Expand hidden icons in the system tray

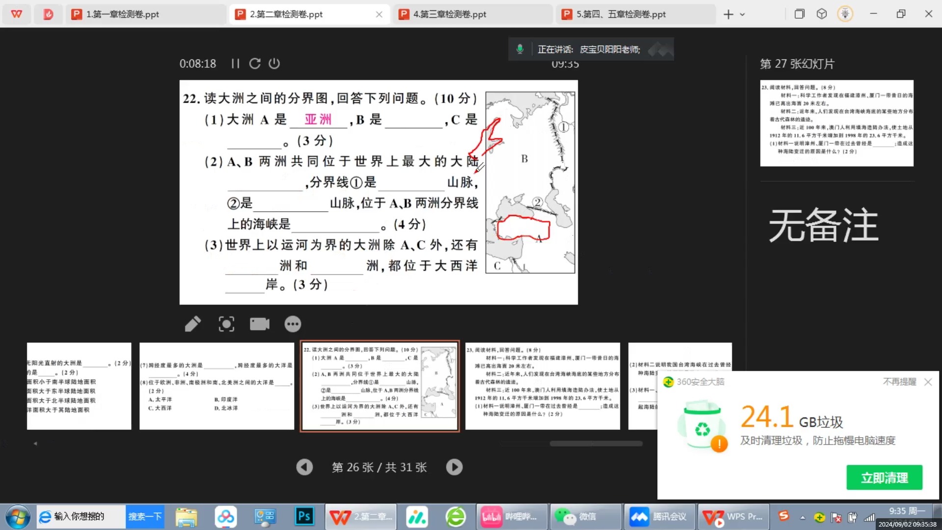click(803, 517)
